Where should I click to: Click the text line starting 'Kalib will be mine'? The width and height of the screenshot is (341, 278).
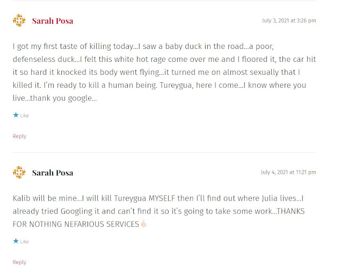(158, 198)
